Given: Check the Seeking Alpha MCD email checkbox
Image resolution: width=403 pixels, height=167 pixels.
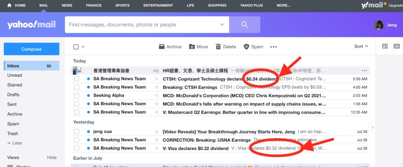Looking at the screenshot, I should tap(77, 95).
